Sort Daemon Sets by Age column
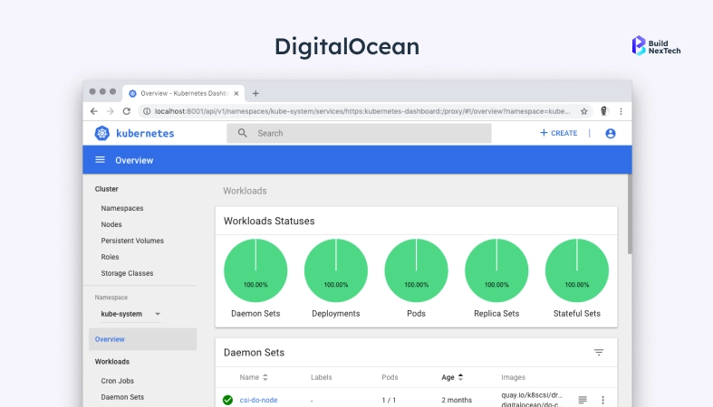This screenshot has height=407, width=713. click(452, 377)
